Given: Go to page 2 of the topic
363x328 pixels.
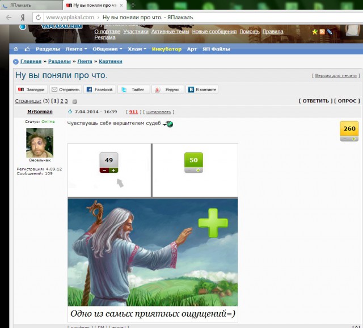Looking at the screenshot, I should [x=62, y=101].
